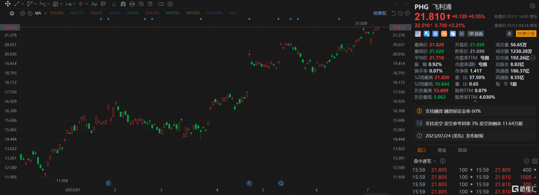Select the Fibonacci grid drawing tool
The height and width of the screenshot is (195, 539).
tap(56, 4)
